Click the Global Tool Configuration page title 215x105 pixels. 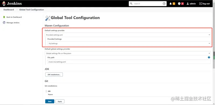75,18
